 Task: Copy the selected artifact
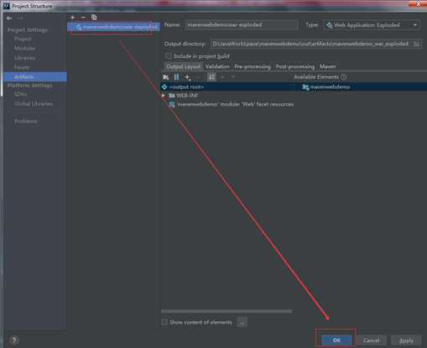coord(94,18)
